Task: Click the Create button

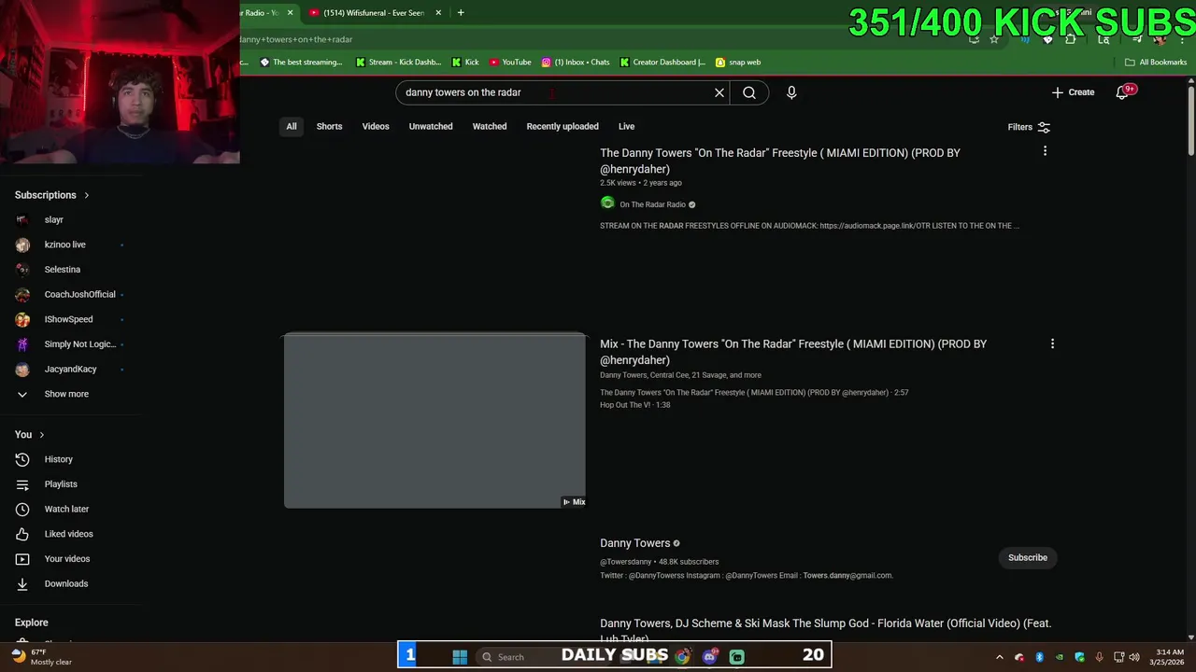Action: pos(1073,92)
